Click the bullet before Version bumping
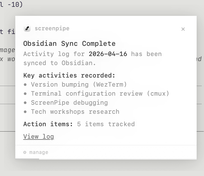This screenshot has width=204, height=176. click(25, 84)
